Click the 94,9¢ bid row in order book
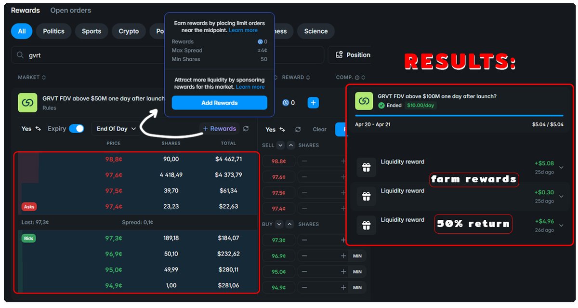This screenshot has height=308, width=578. point(138,285)
